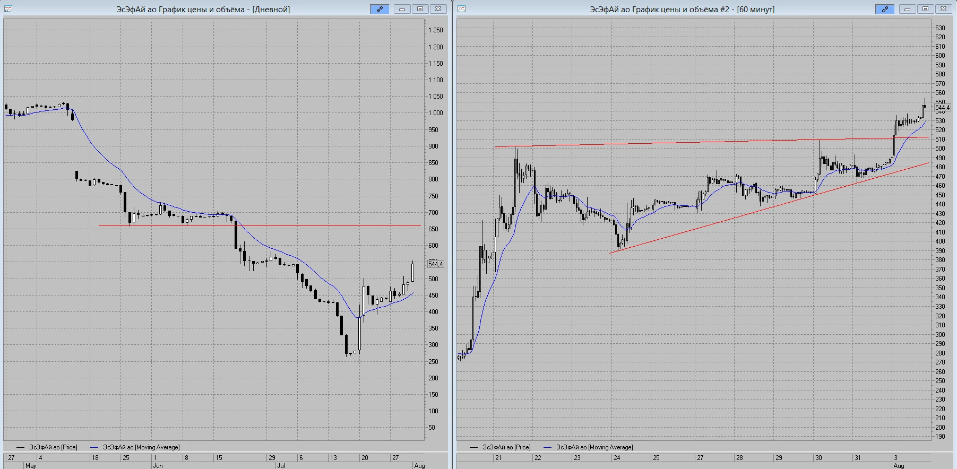957x469 pixels.
Task: Click the 300 price axis label on the Дневной chart
Action: [x=434, y=345]
